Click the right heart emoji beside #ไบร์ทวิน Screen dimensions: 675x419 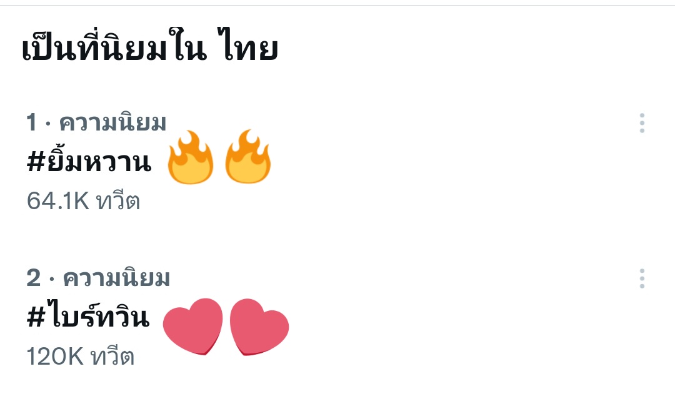(259, 327)
